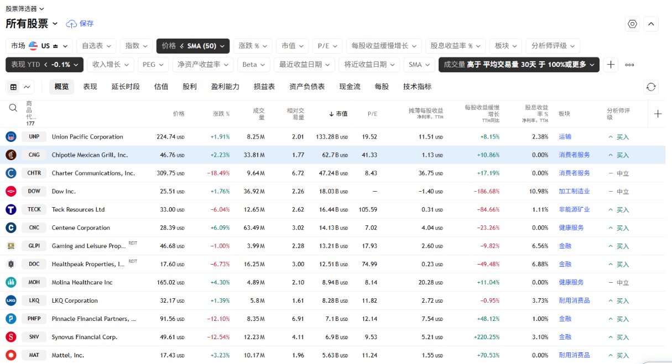
Task: Switch to the 股利 tab
Action: (x=189, y=87)
